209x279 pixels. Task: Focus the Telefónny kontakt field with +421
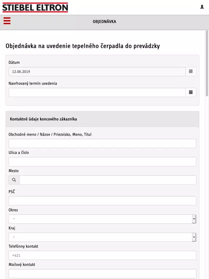point(102,255)
